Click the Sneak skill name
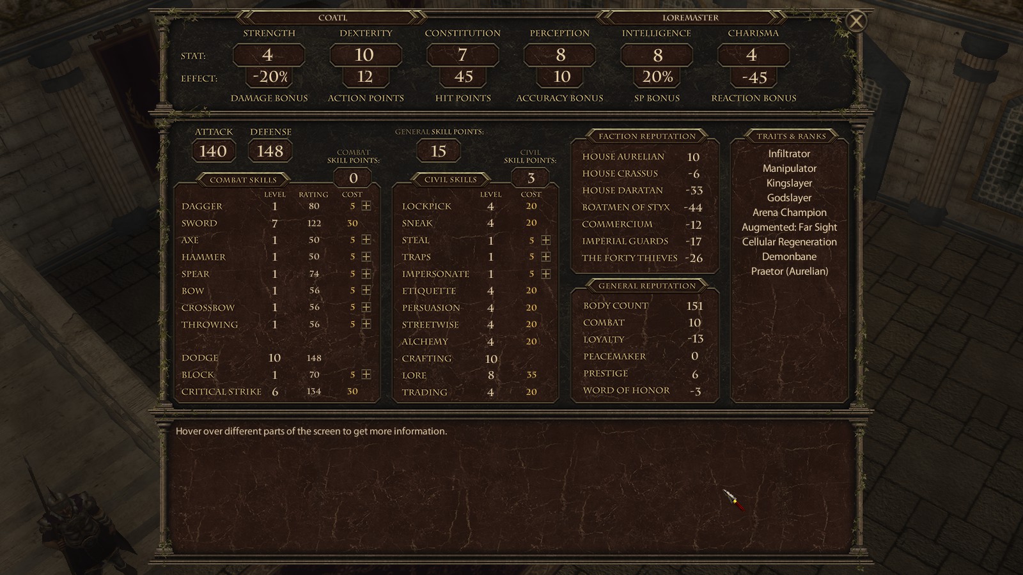 coord(418,224)
